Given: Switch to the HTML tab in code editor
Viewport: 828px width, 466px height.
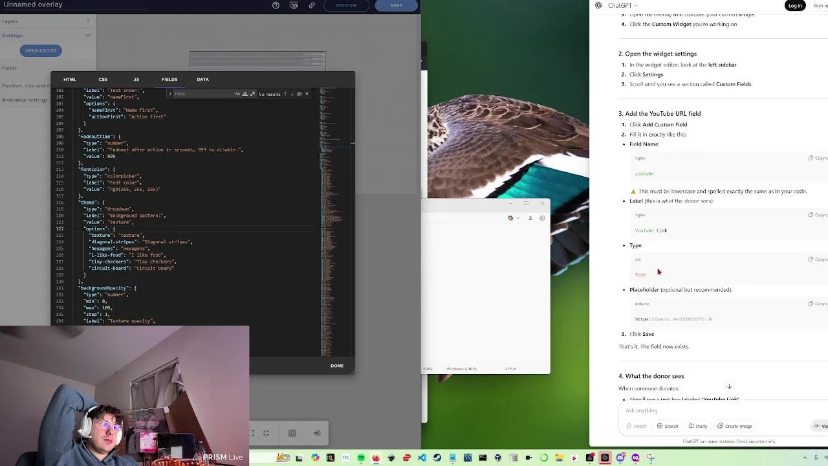Looking at the screenshot, I should click(69, 80).
